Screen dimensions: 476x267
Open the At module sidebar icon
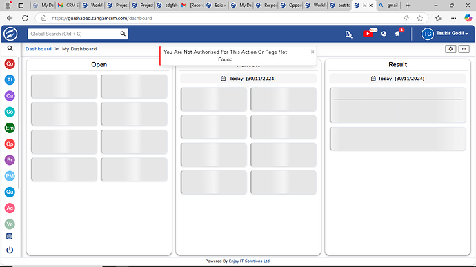point(10,80)
